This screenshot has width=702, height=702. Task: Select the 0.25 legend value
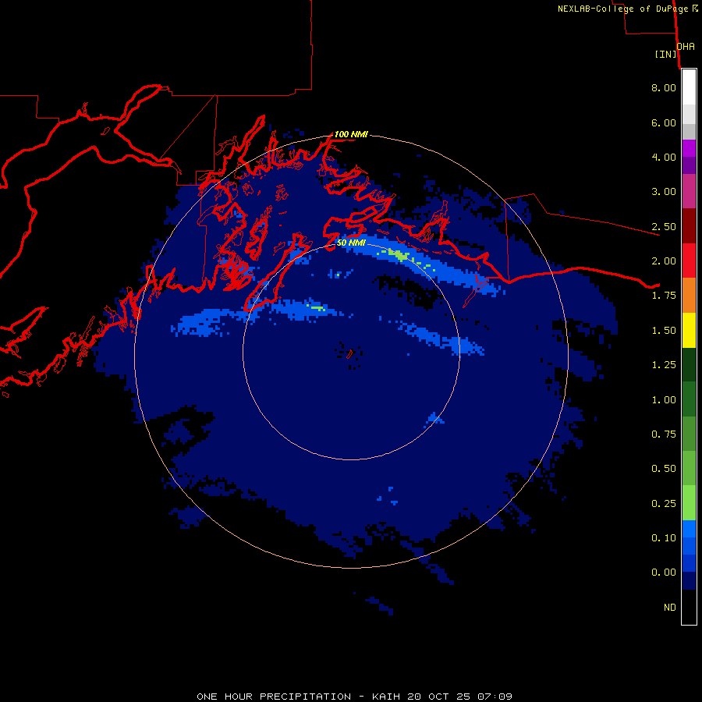tap(664, 504)
